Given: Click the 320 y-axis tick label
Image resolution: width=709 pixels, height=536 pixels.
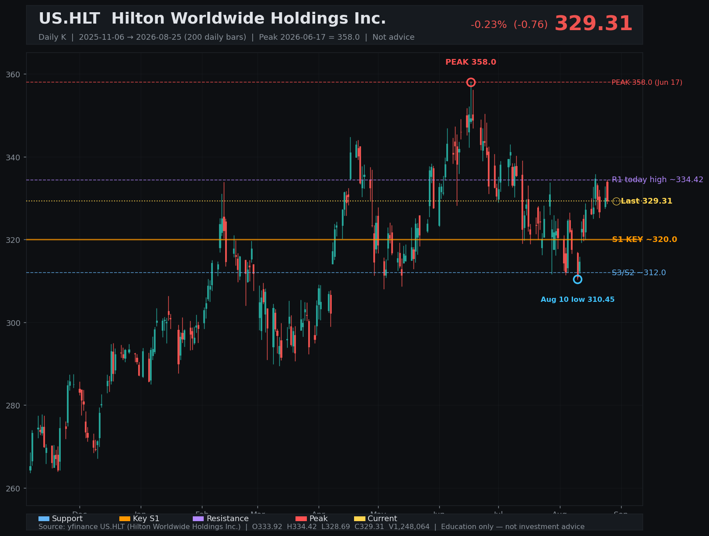Looking at the screenshot, I should coord(13,240).
